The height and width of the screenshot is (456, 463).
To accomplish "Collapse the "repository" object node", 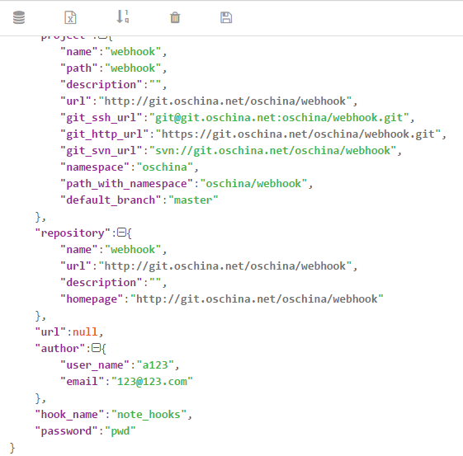I will pos(121,233).
